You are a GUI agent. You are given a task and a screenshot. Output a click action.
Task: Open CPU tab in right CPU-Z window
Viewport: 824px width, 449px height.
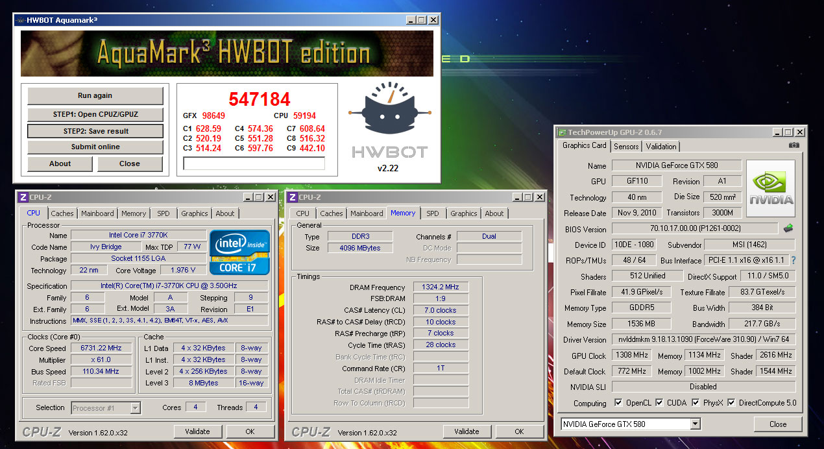(303, 213)
